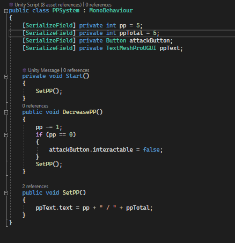Click 'ppTotal' at end of SetPP body
This screenshot has height=243, width=235.
(x=138, y=208)
